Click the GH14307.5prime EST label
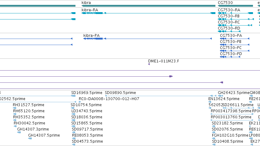 click(44, 135)
